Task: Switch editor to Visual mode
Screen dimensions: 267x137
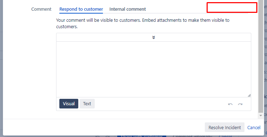Action: [69, 104]
